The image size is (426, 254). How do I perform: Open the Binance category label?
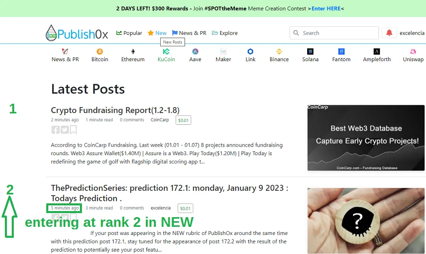279,59
